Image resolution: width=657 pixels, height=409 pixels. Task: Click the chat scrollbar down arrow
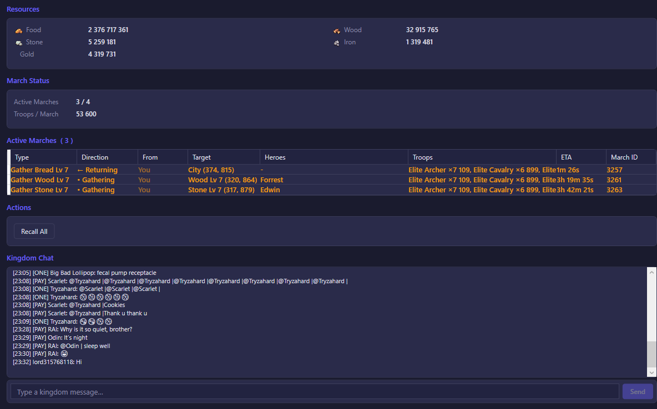(651, 372)
